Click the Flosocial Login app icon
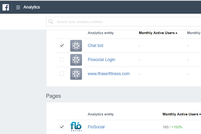This screenshot has width=201, height=134. point(76,60)
